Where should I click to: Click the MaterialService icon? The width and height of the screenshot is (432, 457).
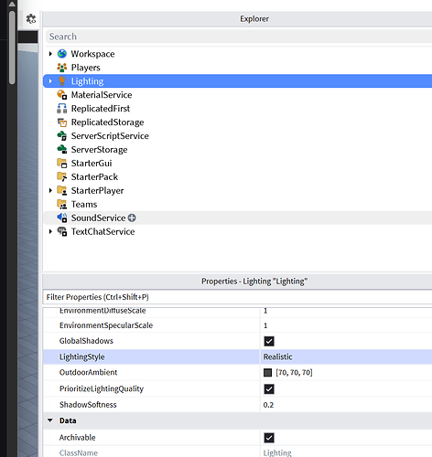click(62, 95)
